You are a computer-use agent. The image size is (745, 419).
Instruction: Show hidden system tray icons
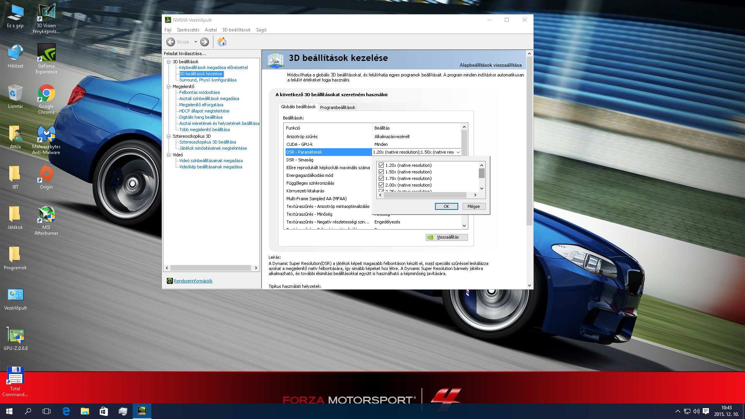[x=677, y=411]
